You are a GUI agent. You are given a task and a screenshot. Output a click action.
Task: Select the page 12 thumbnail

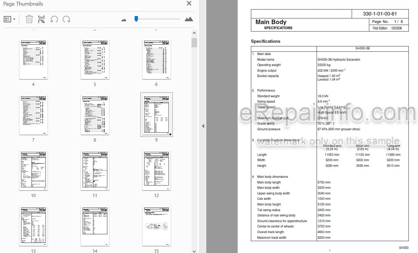click(x=156, y=170)
